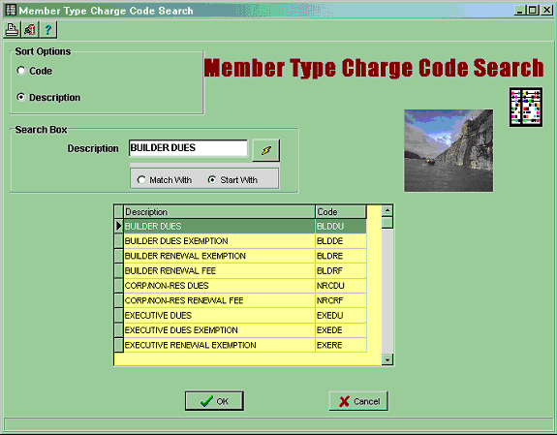557x435 pixels.
Task: Click the cliff landscape picture
Action: point(449,151)
